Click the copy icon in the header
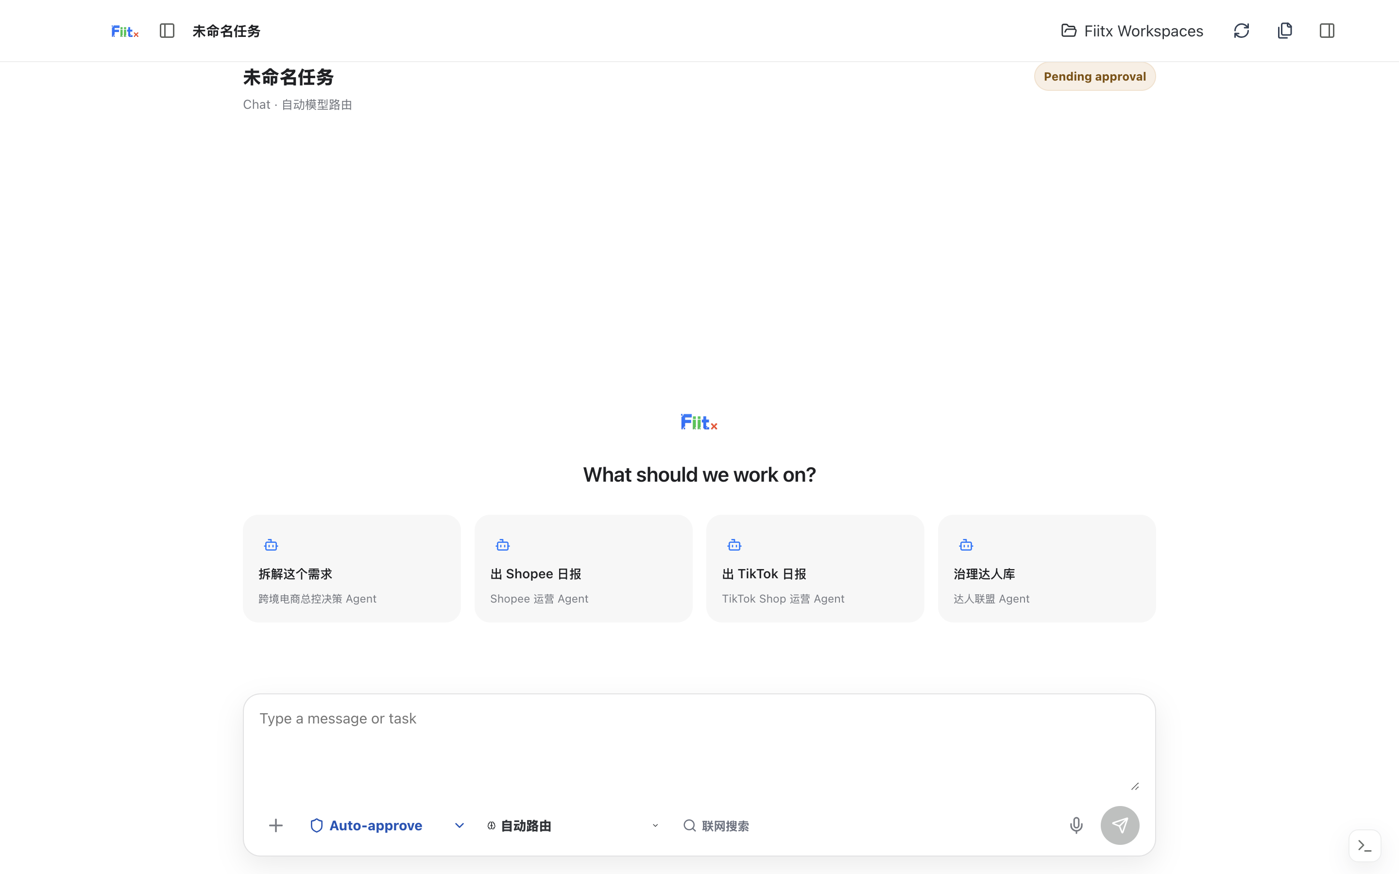 pos(1284,31)
